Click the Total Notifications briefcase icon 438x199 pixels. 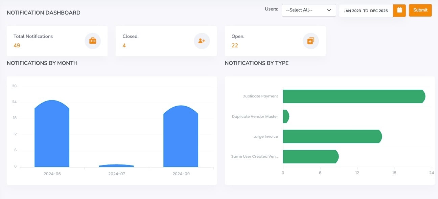click(92, 41)
